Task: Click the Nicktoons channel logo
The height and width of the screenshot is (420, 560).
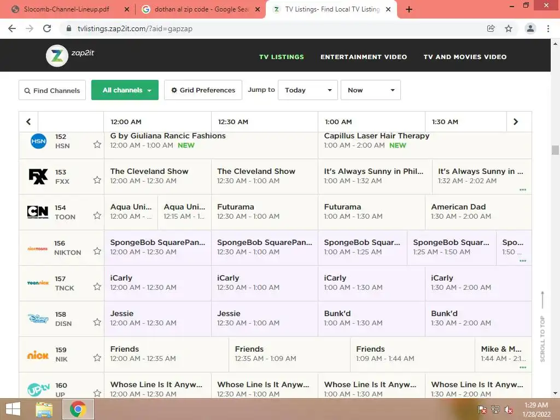Action: (x=38, y=249)
